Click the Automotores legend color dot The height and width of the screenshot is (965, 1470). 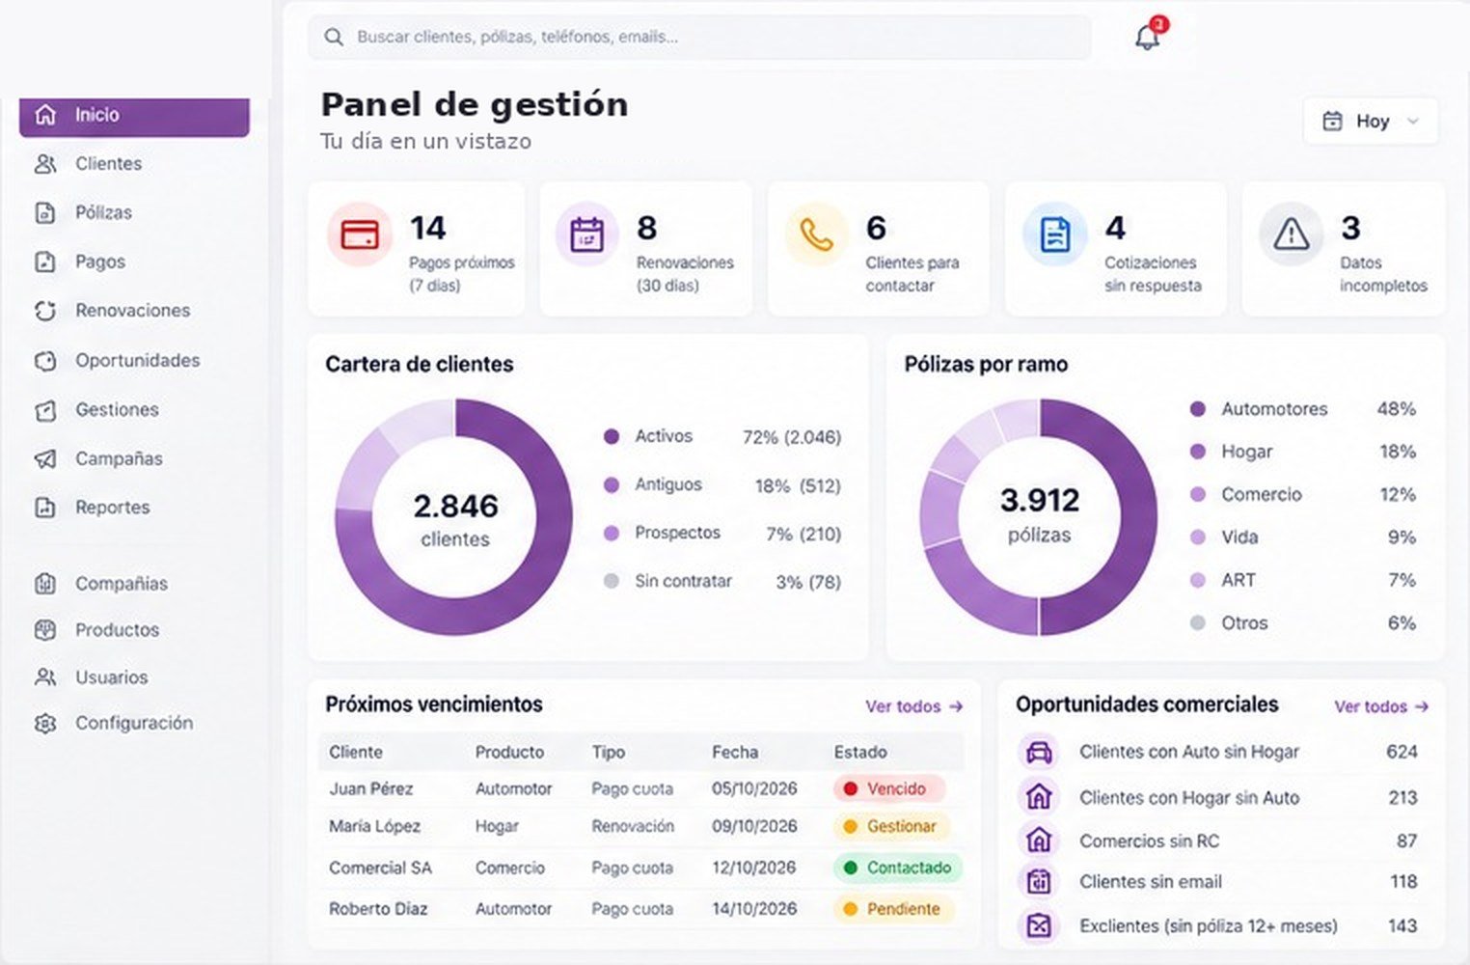click(1198, 409)
